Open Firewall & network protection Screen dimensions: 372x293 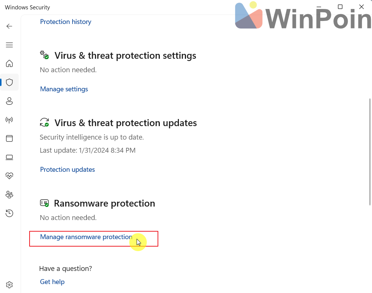pyautogui.click(x=9, y=120)
